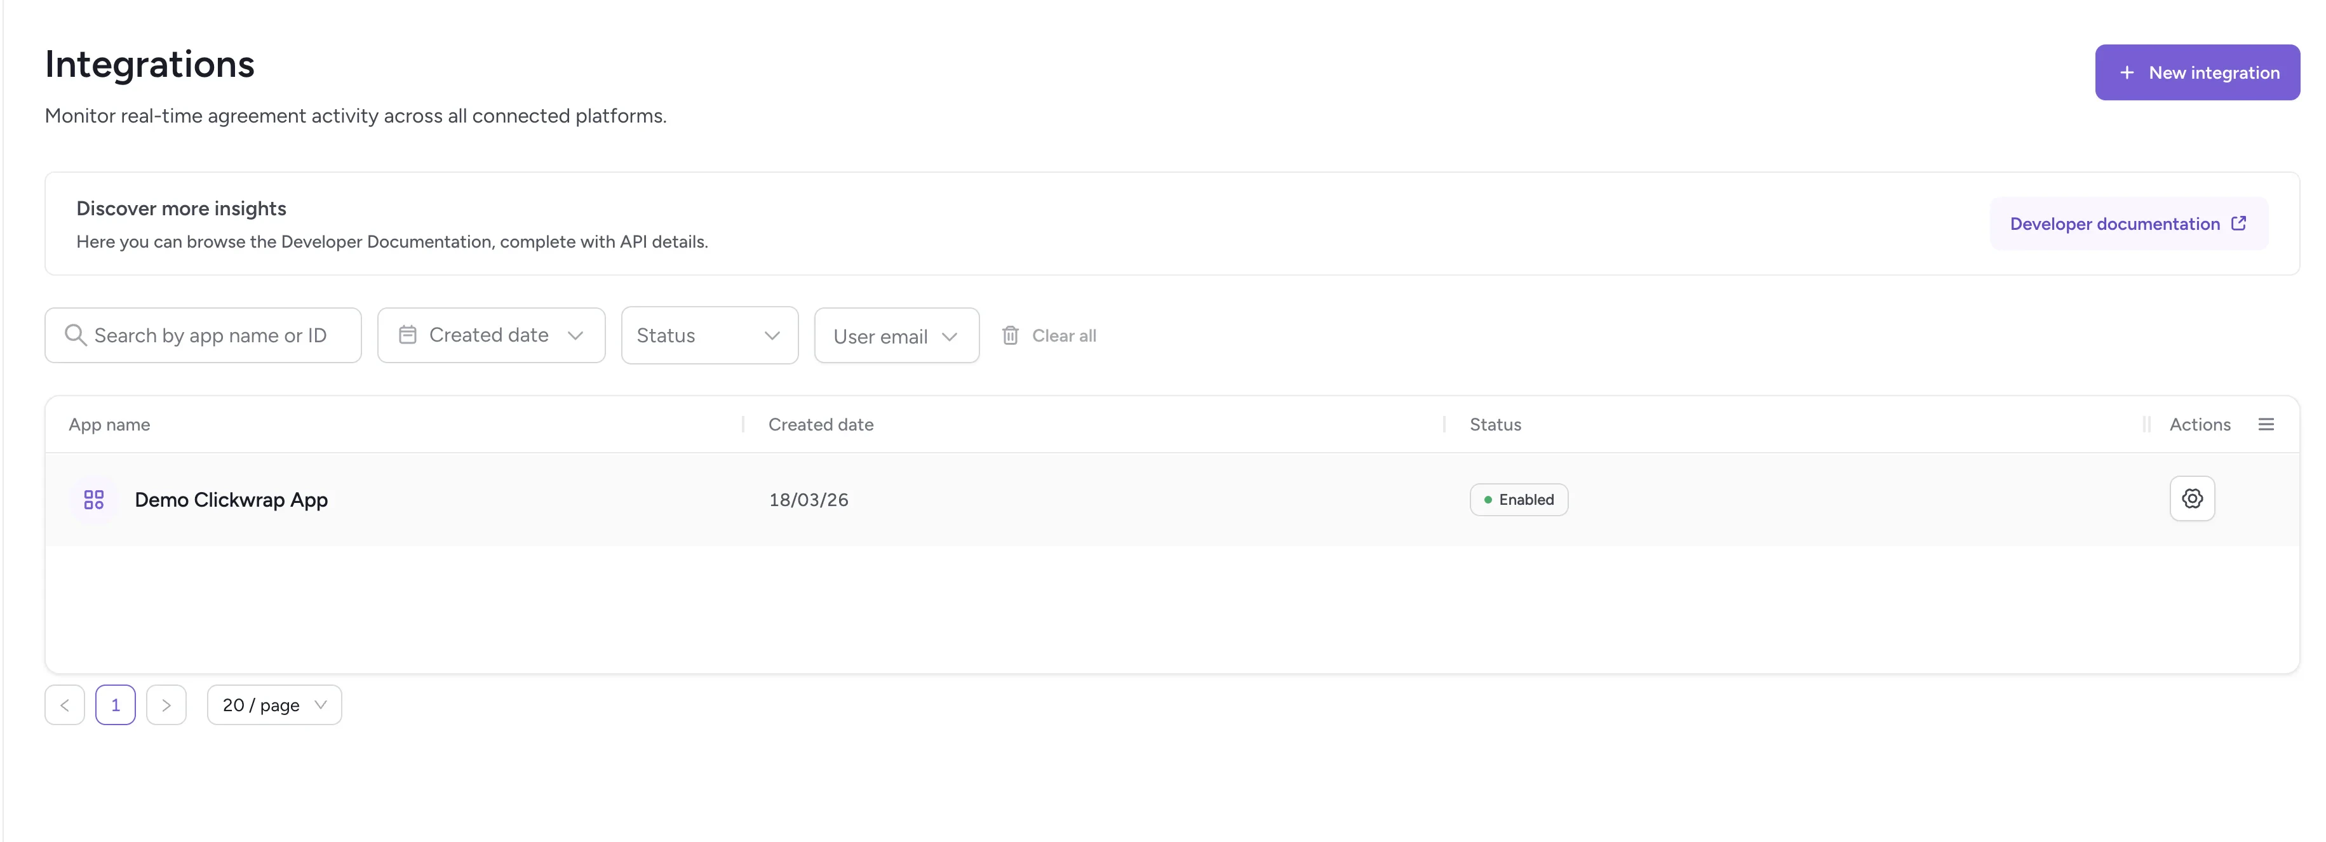Click the external link icon on Developer documentation
The image size is (2326, 842).
[2240, 223]
